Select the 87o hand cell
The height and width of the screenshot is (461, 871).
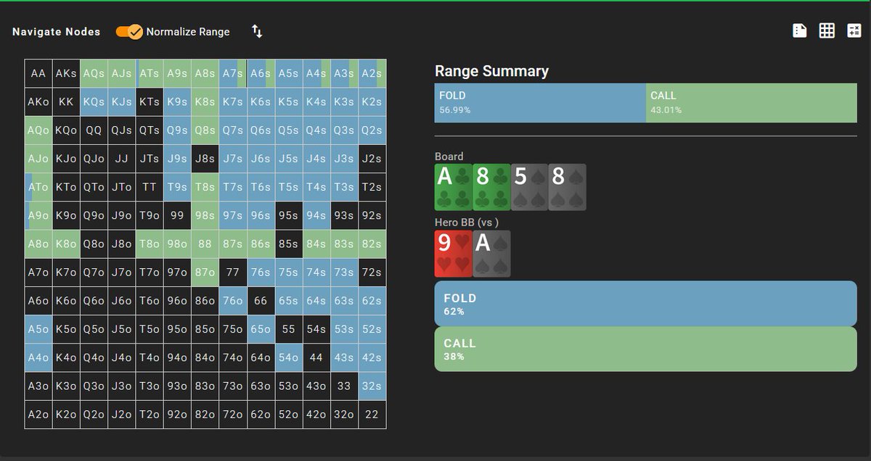(205, 273)
